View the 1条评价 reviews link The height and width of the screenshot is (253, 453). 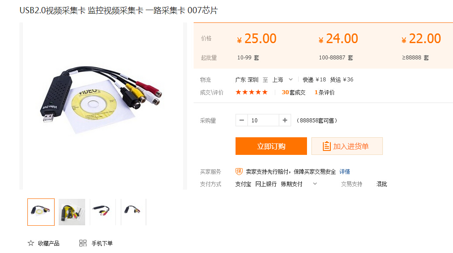325,92
